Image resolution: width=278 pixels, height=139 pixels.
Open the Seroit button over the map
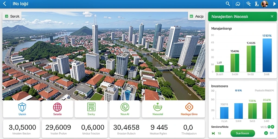[12, 16]
